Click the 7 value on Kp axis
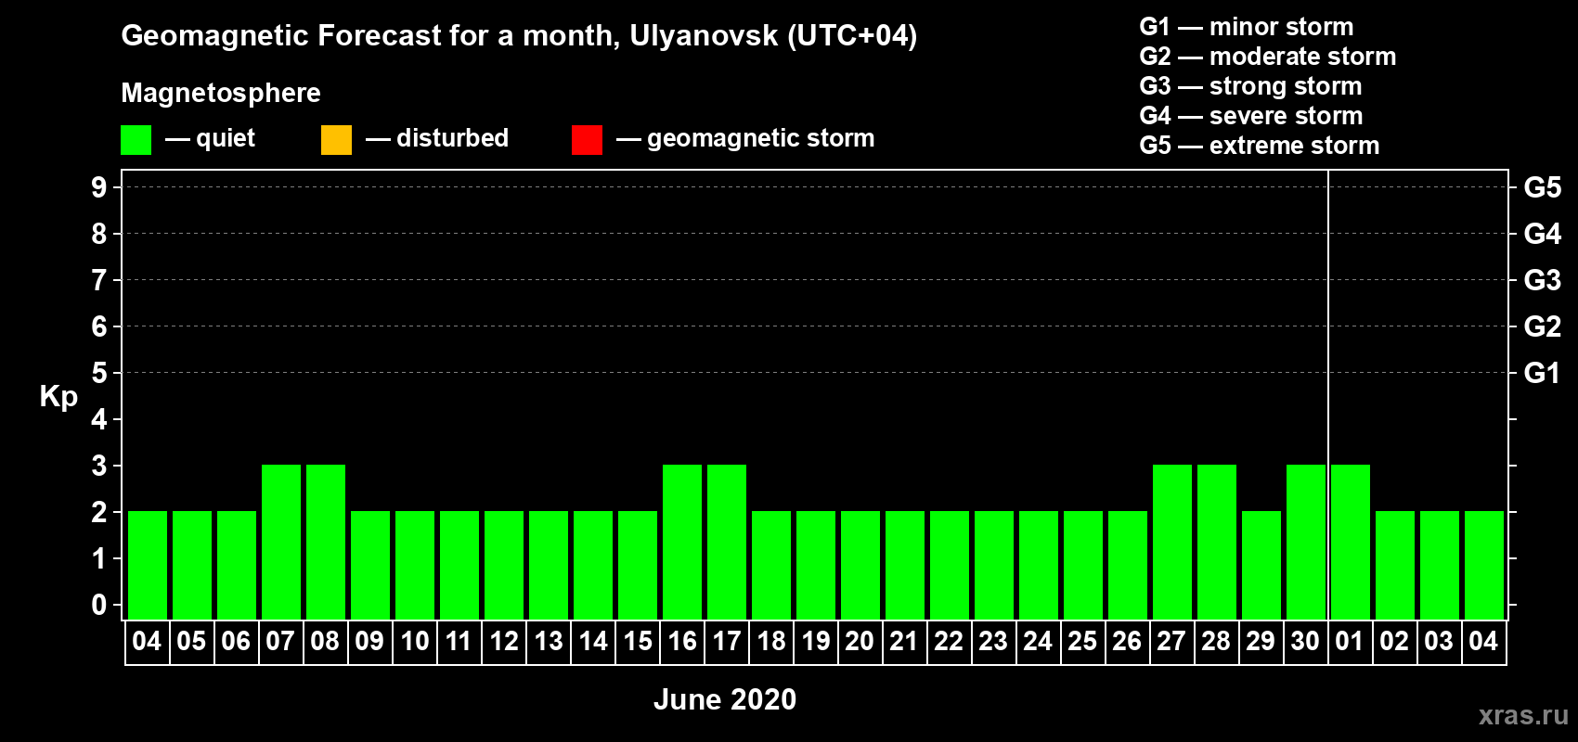The image size is (1578, 742). coord(99,280)
